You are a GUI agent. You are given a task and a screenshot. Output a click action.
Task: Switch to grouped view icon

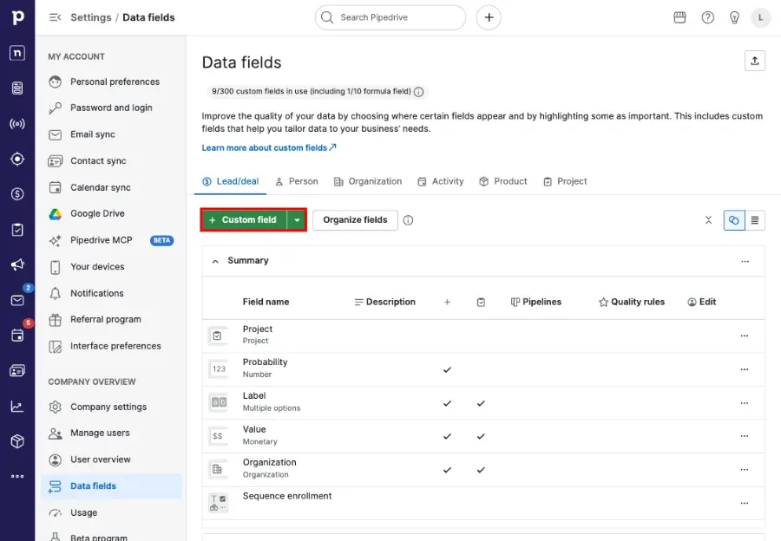(x=733, y=220)
